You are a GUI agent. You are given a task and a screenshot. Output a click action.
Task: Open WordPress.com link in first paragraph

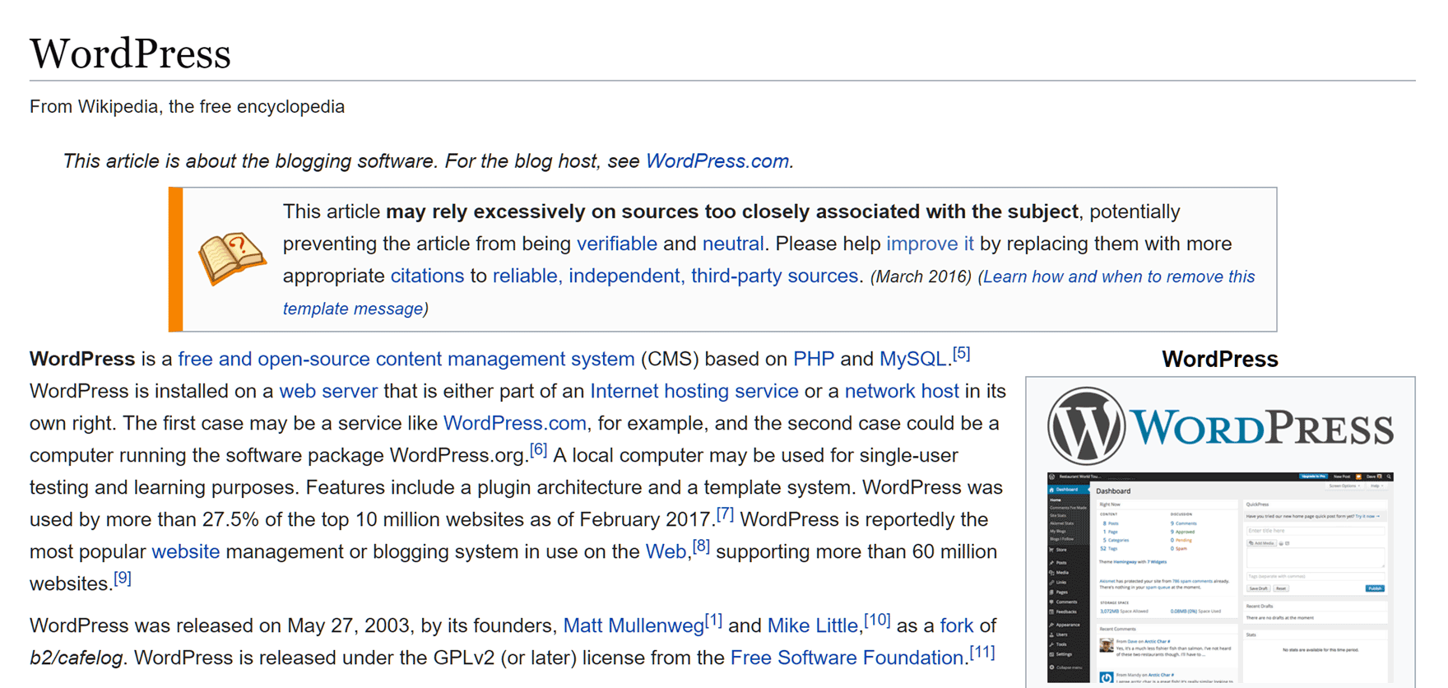(515, 423)
